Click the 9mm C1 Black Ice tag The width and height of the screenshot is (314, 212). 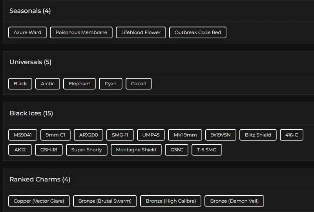click(55, 135)
